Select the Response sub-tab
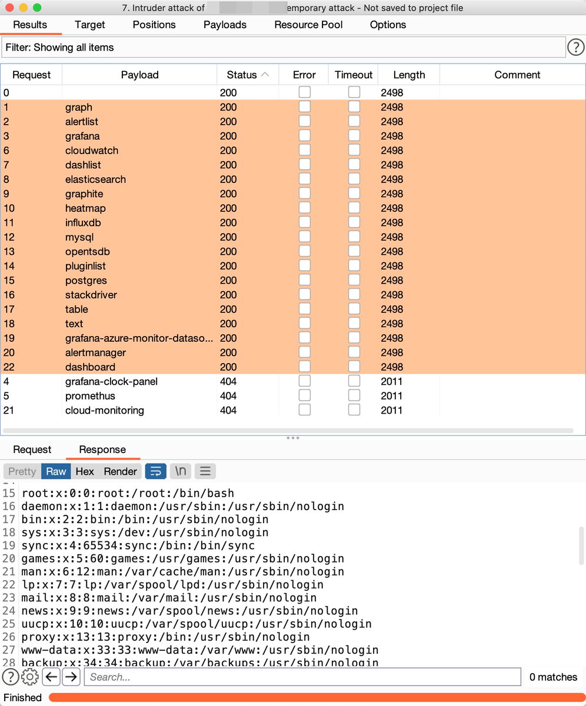 102,449
